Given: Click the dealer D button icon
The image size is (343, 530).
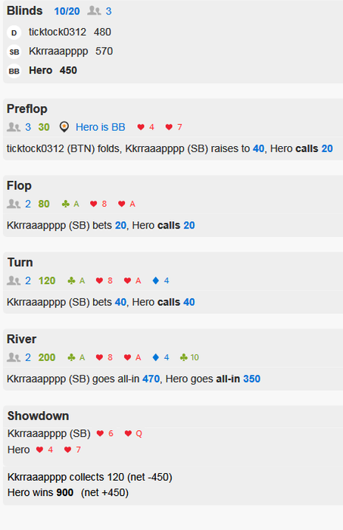Looking at the screenshot, I should point(14,33).
